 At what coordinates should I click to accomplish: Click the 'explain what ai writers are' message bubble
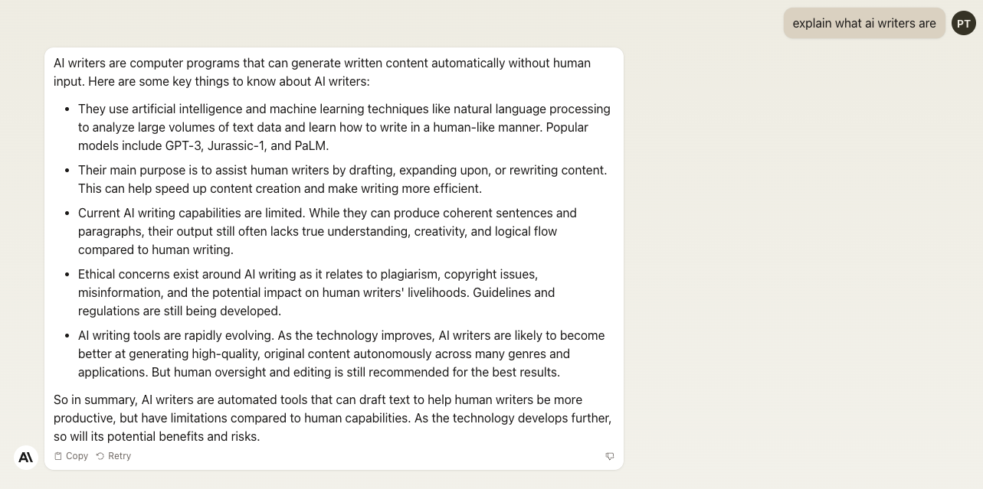[864, 23]
